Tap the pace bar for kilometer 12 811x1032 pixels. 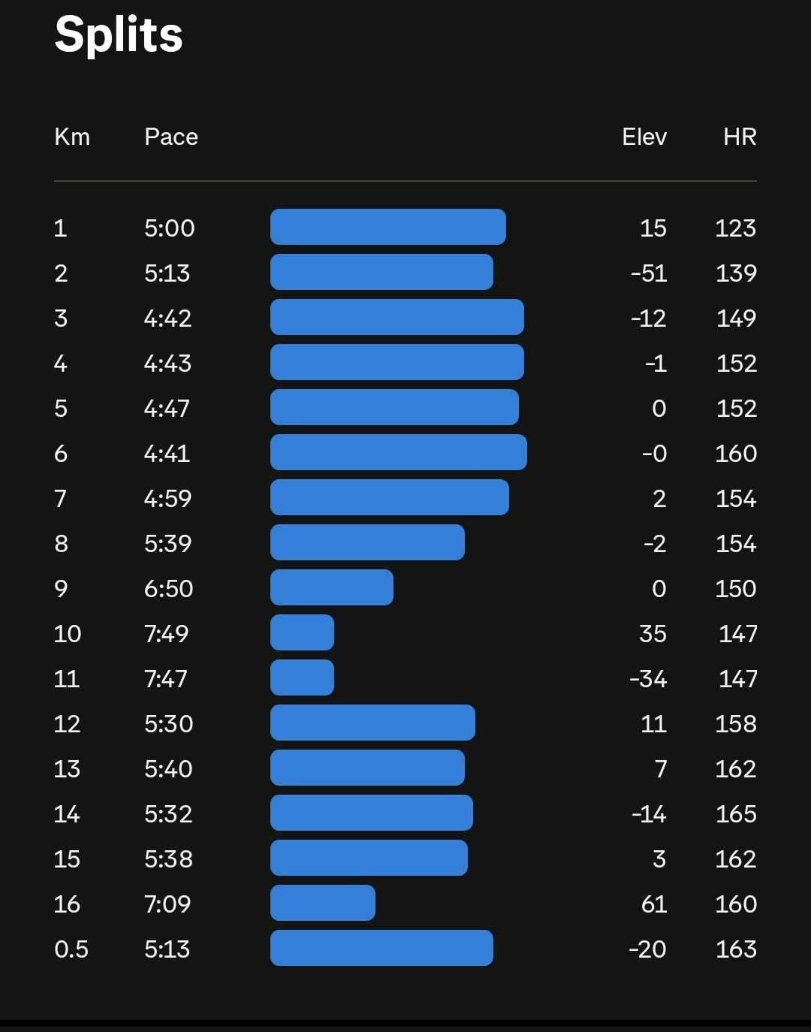click(372, 723)
